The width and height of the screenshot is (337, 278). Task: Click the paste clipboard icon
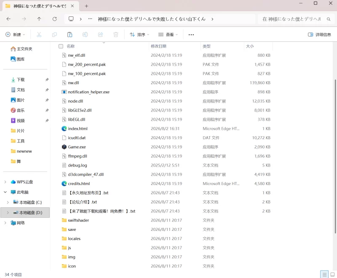click(70, 34)
